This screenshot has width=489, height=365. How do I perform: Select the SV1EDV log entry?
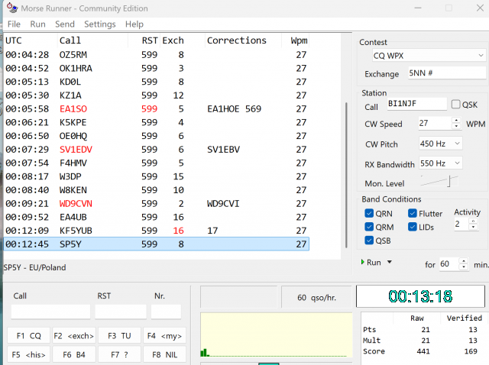point(157,150)
